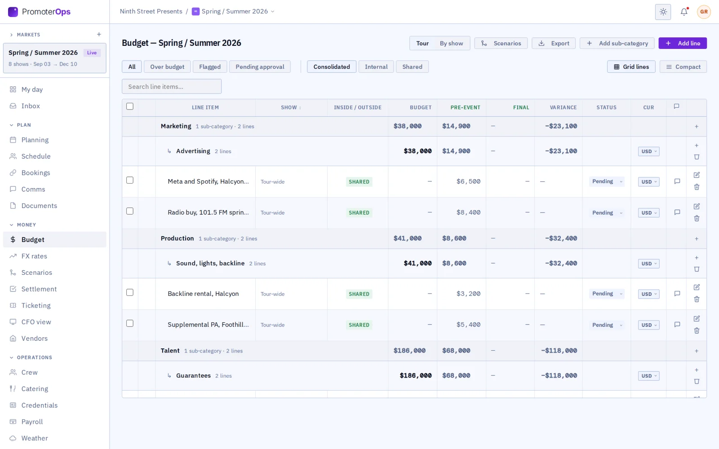Check the Meta and Spotify row checkbox
The height and width of the screenshot is (449, 719).
130,180
